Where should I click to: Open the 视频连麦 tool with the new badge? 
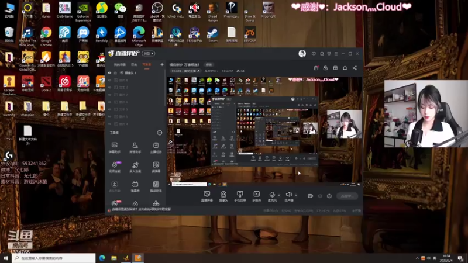pyautogui.click(x=114, y=167)
